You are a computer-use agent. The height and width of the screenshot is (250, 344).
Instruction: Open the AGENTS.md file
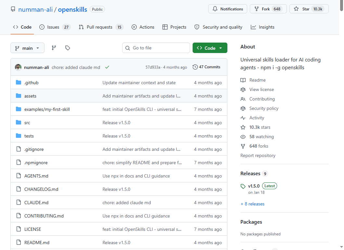pyautogui.click(x=36, y=176)
